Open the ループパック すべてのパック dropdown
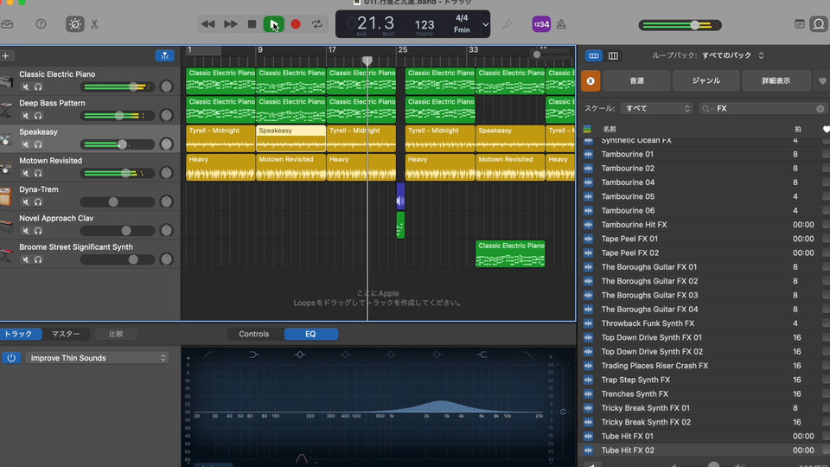This screenshot has width=830, height=467. (x=732, y=55)
